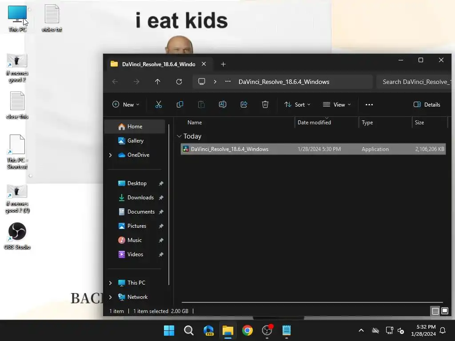Click the OneDrive tray cloud icon
455x341 pixels.
tap(375, 330)
